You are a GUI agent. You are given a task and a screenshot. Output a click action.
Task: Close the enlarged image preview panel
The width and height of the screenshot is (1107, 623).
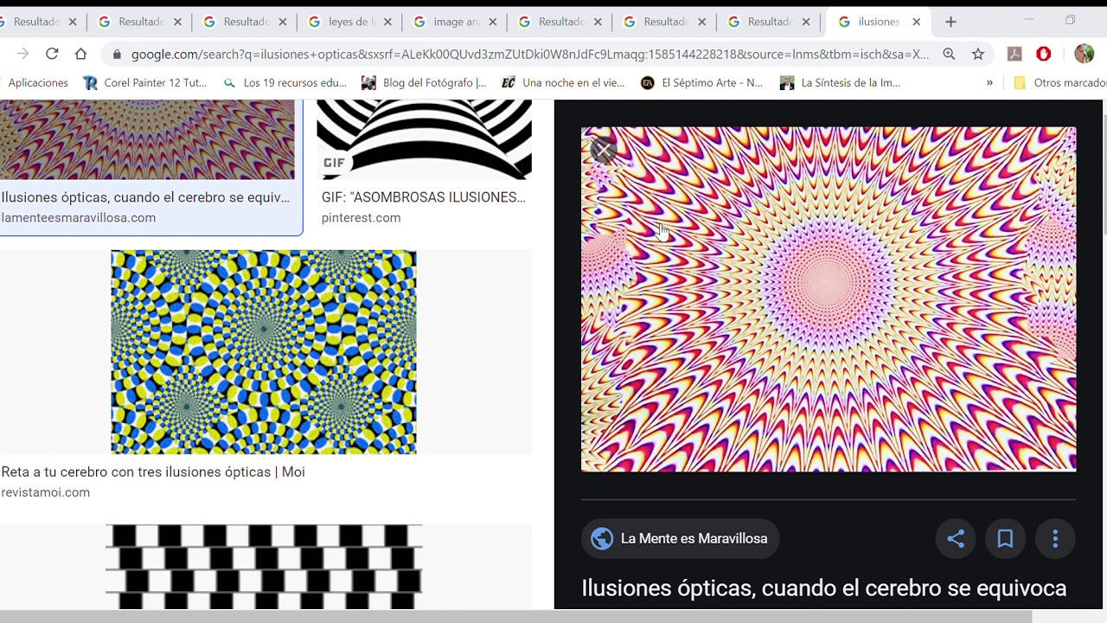[x=604, y=151]
